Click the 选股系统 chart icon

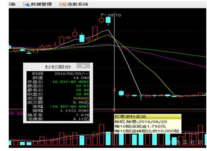(62, 4)
